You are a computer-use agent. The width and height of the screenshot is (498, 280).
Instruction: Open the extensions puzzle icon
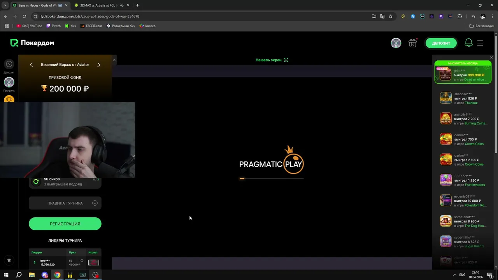point(459,16)
